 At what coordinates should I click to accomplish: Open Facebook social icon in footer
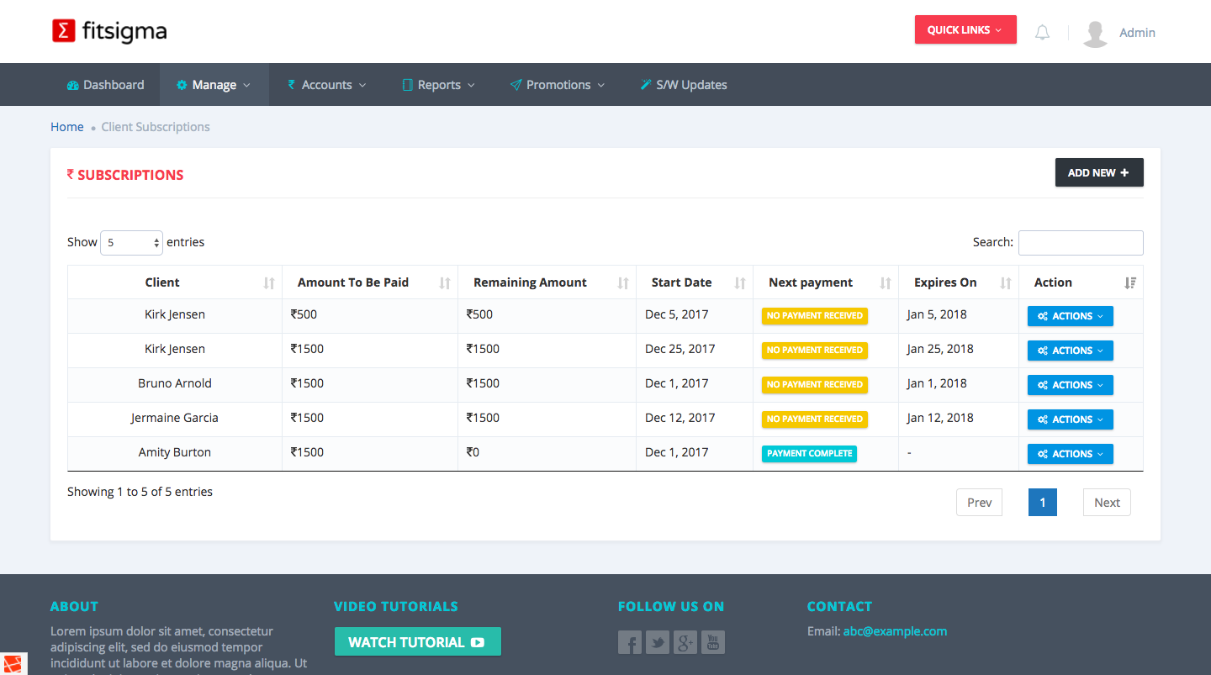pyautogui.click(x=629, y=642)
